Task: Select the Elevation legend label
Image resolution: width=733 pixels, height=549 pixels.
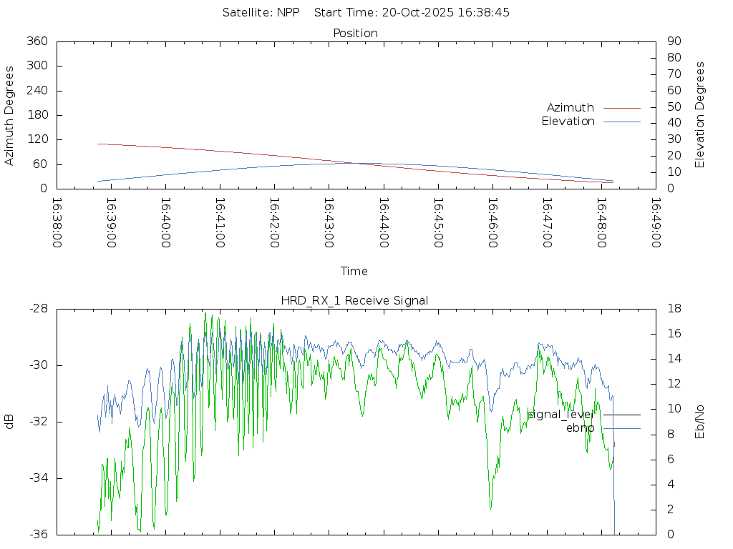Action: point(568,122)
